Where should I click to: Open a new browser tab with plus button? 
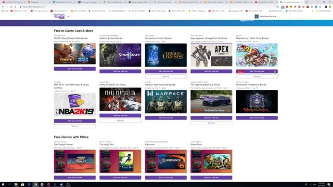click(x=306, y=2)
